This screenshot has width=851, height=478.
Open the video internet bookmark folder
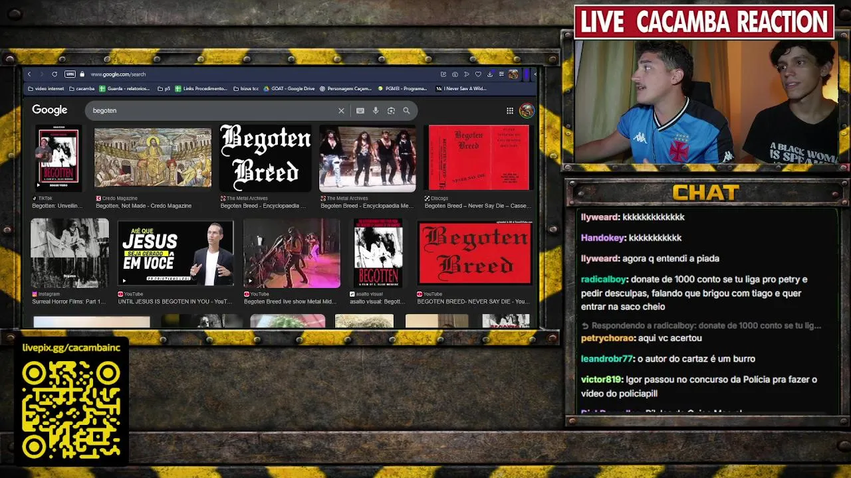pyautogui.click(x=46, y=88)
